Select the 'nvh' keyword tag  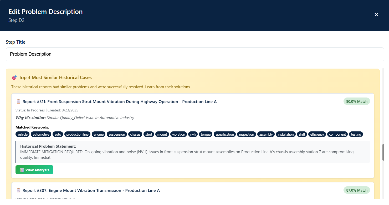193,134
